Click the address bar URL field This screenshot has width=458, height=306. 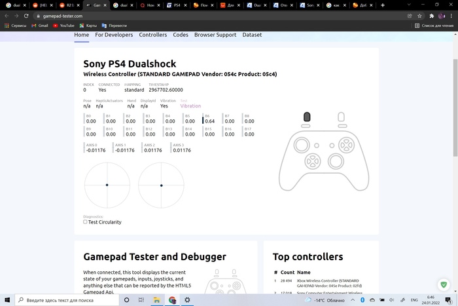tap(219, 16)
